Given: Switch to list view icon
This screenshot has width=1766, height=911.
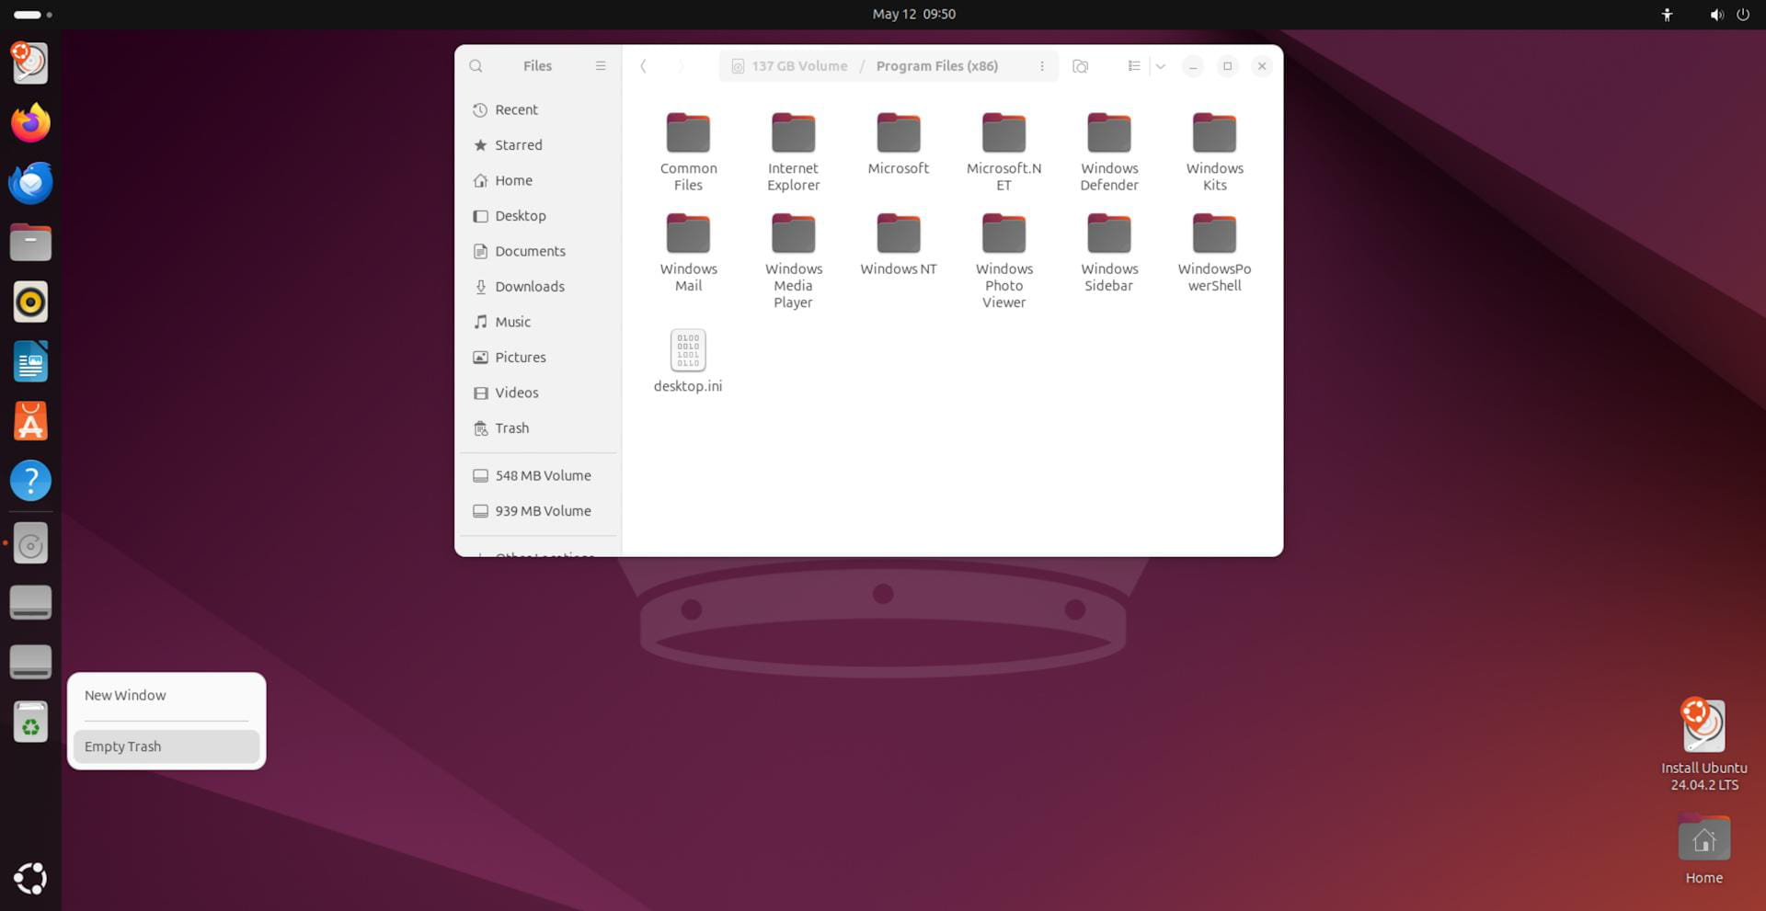Looking at the screenshot, I should click(1134, 66).
